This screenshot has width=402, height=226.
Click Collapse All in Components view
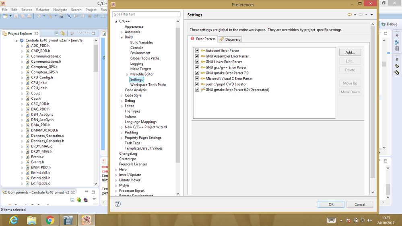pos(72,200)
